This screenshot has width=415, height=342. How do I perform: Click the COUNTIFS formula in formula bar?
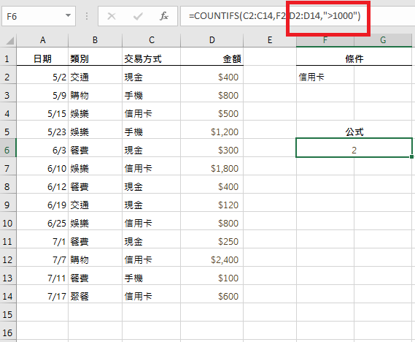point(274,16)
